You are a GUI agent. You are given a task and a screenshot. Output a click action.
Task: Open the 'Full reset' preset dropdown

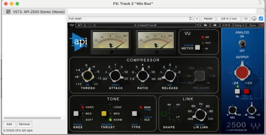pos(130,19)
